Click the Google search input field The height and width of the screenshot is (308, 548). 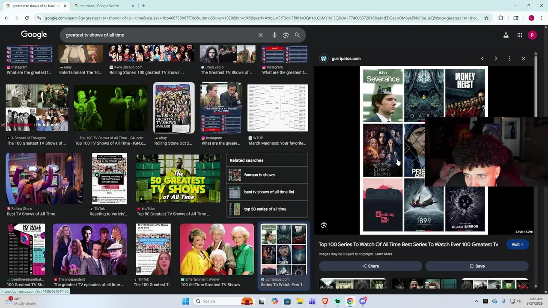click(x=158, y=35)
